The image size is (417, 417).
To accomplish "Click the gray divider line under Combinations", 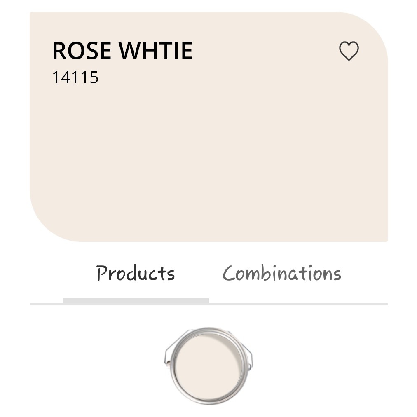I will [298, 304].
